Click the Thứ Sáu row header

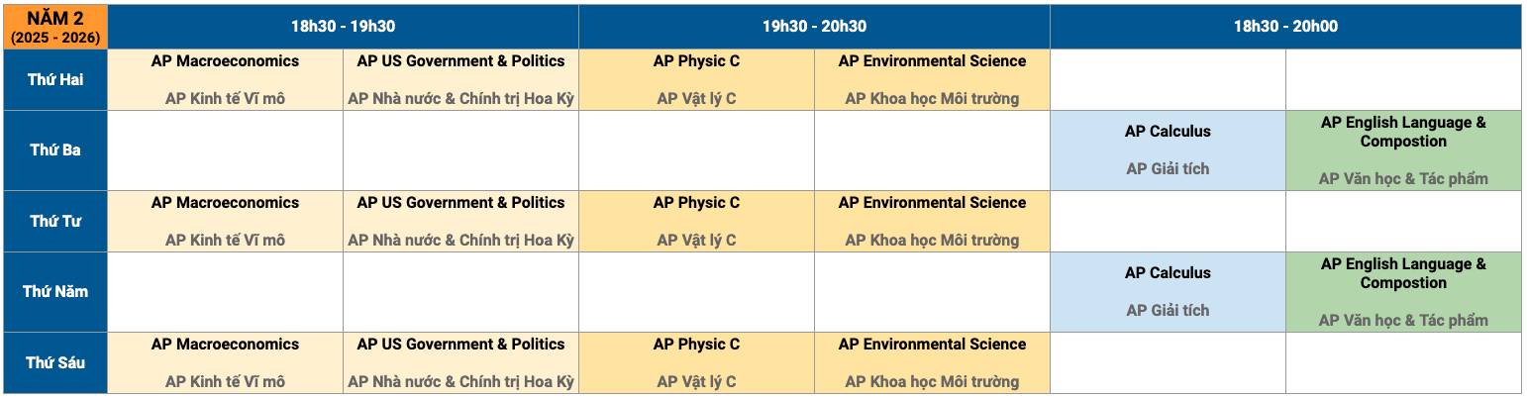(55, 363)
